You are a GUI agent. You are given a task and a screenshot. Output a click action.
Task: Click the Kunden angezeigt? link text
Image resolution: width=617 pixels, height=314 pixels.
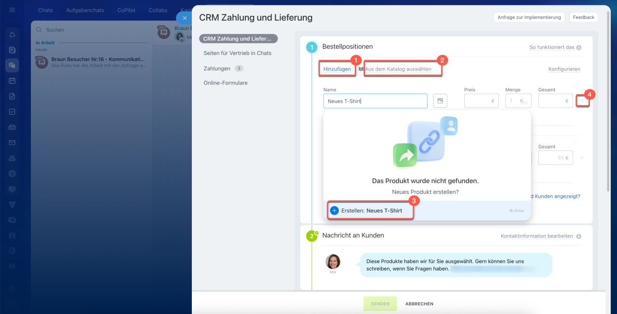pyautogui.click(x=556, y=196)
